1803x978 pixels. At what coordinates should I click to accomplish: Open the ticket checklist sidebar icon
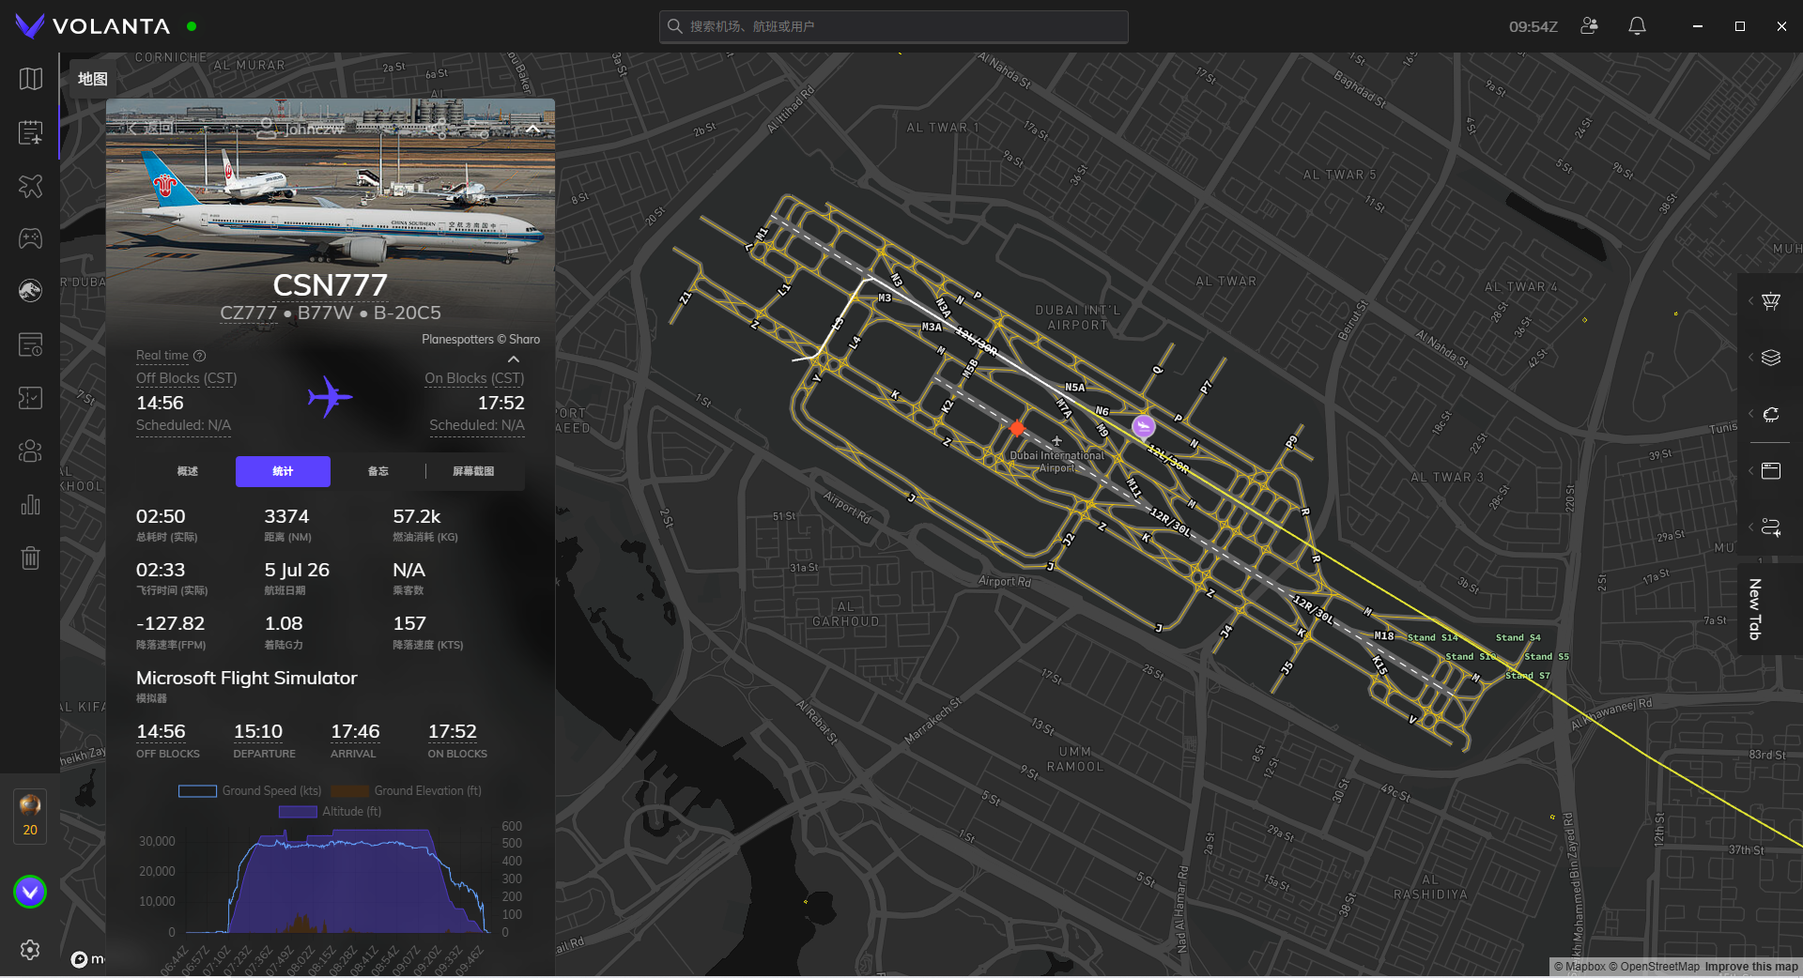[30, 398]
